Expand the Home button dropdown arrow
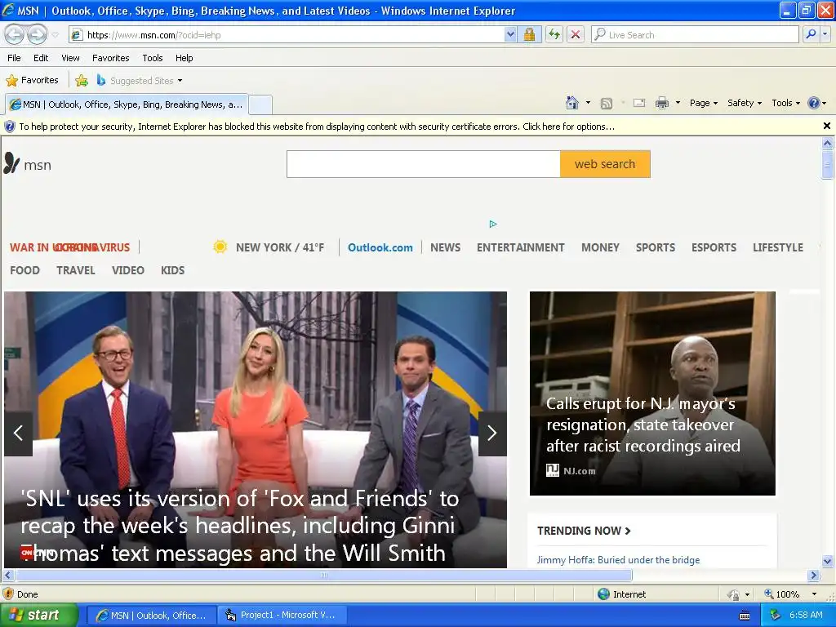 588,103
